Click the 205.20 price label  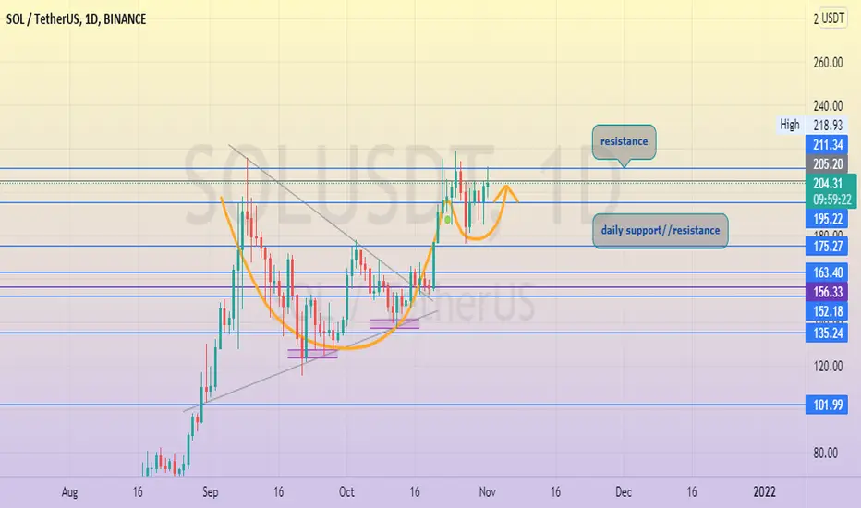[827, 164]
